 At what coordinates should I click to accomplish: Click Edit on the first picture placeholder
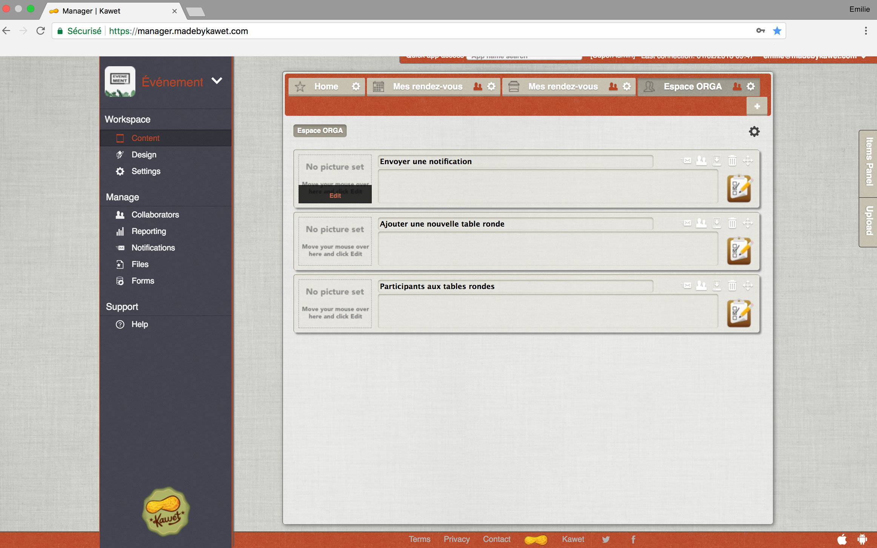335,195
